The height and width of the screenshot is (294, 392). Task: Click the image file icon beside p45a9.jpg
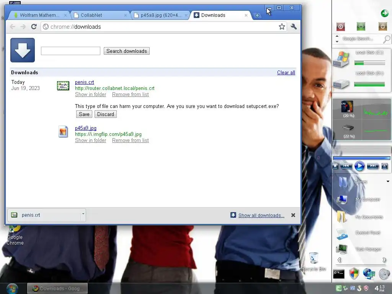click(63, 132)
